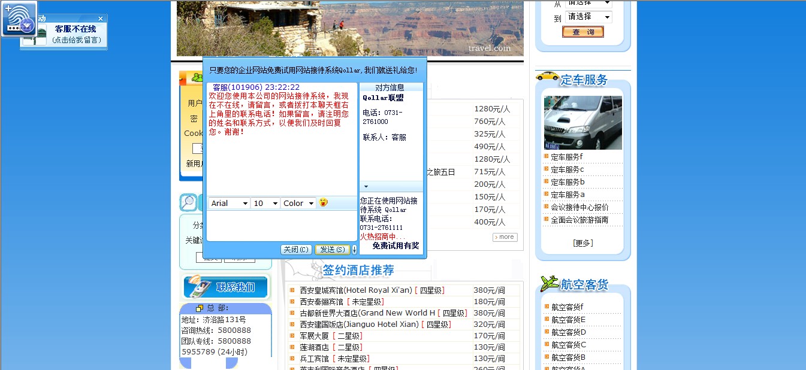Click the 发送(S) send button

pyautogui.click(x=332, y=250)
